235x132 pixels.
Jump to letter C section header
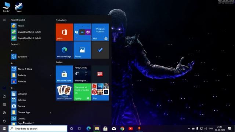click(12, 88)
